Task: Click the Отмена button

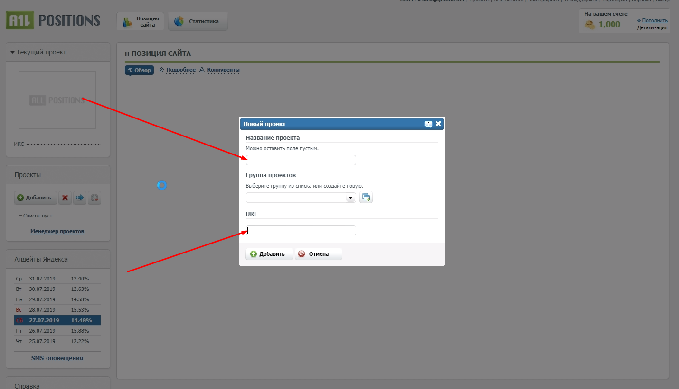Action: coord(318,254)
